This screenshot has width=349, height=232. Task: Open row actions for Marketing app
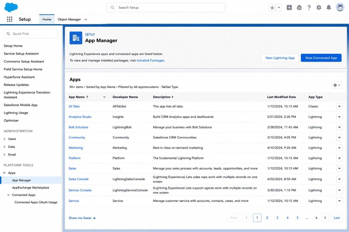339,148
